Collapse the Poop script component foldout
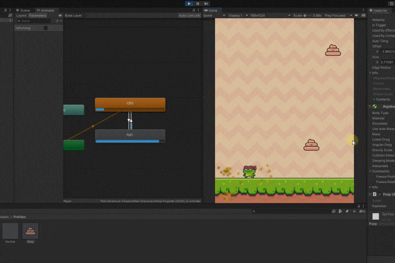 (370, 195)
